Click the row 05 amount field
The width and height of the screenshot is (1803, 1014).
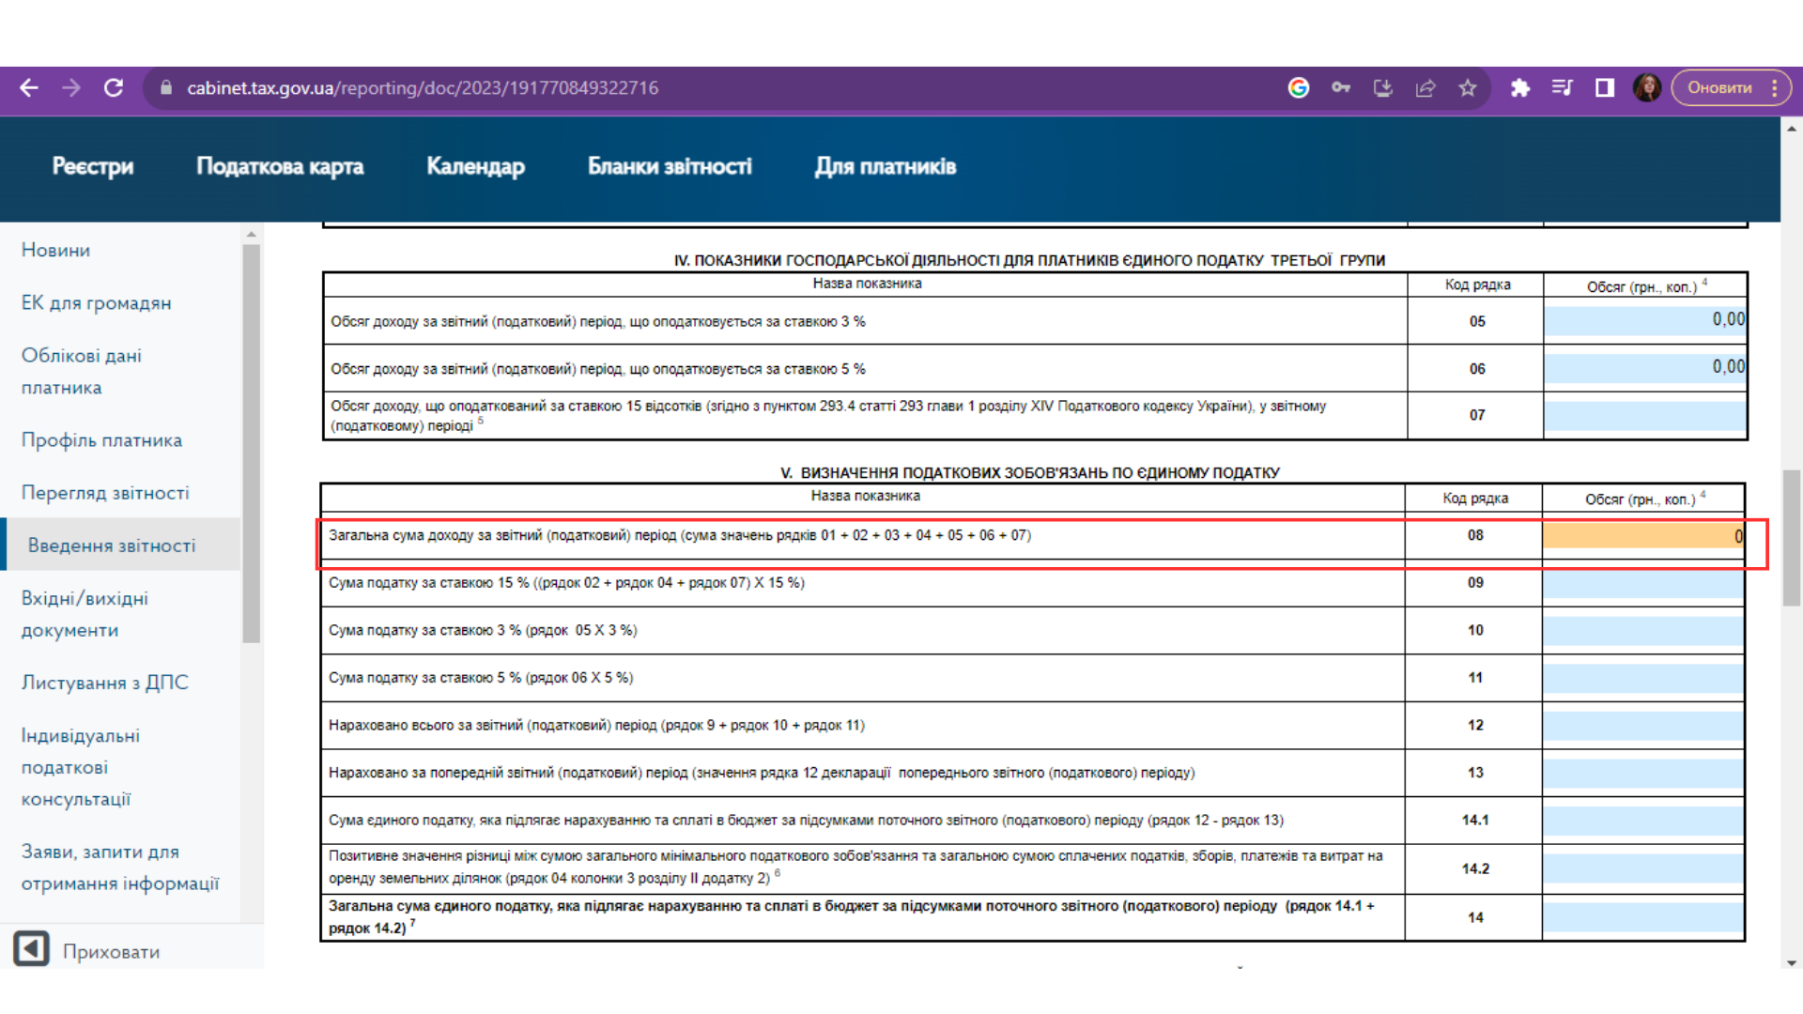tap(1644, 321)
